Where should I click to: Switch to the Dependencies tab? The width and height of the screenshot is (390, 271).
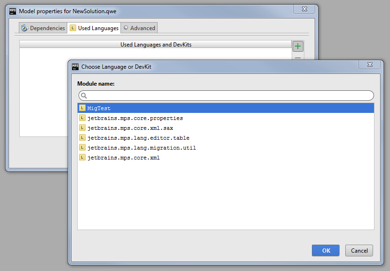tap(43, 28)
